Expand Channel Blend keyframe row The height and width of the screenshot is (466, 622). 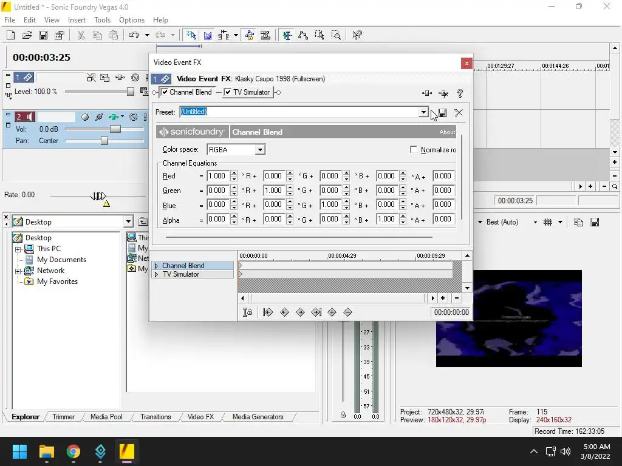click(156, 266)
